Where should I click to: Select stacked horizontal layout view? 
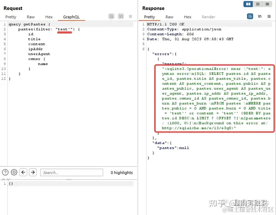[258, 4]
